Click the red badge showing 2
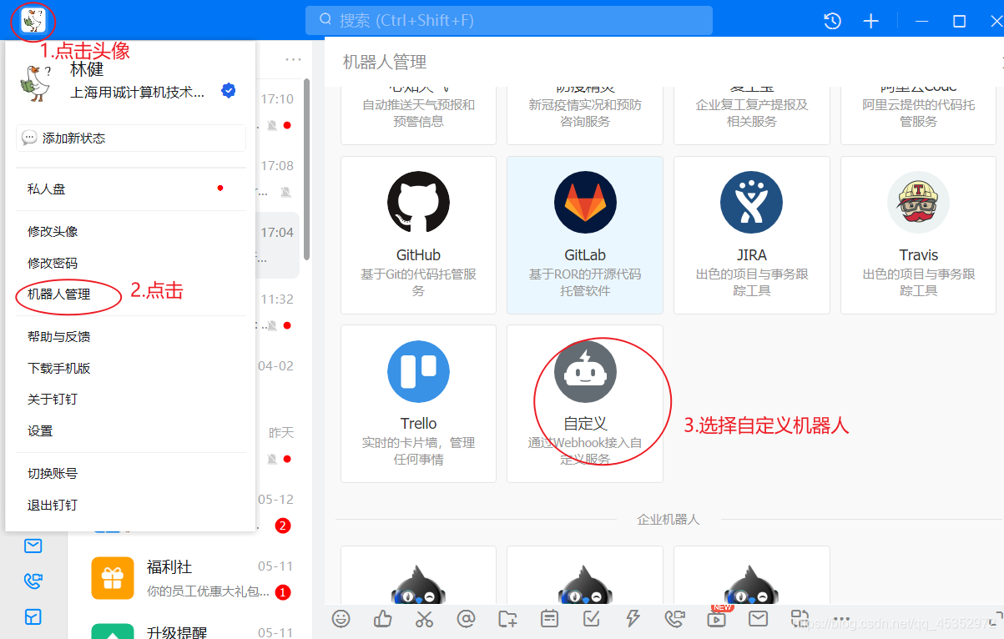Image resolution: width=1004 pixels, height=639 pixels. (x=283, y=526)
